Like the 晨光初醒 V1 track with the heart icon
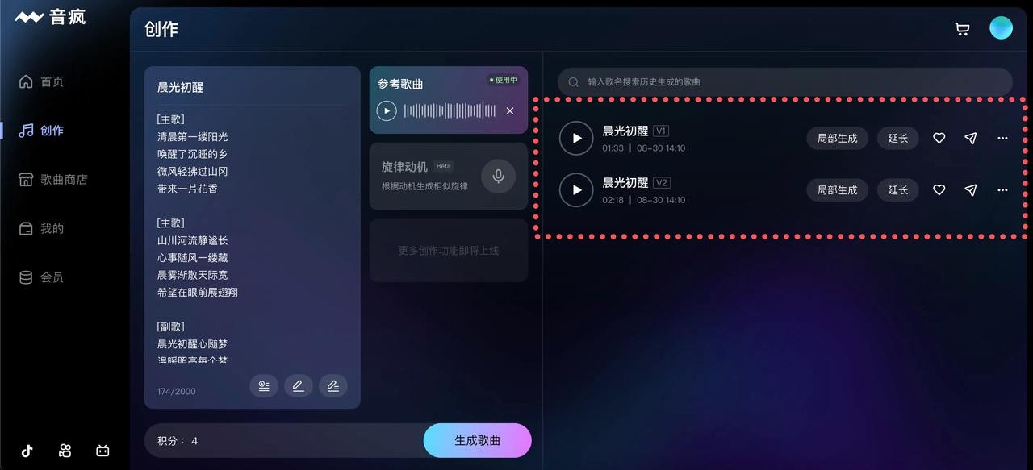 click(x=939, y=139)
